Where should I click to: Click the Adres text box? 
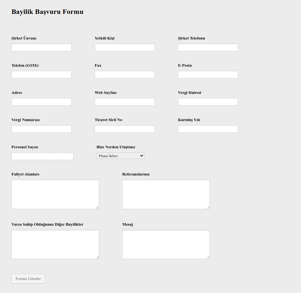pyautogui.click(x=41, y=102)
